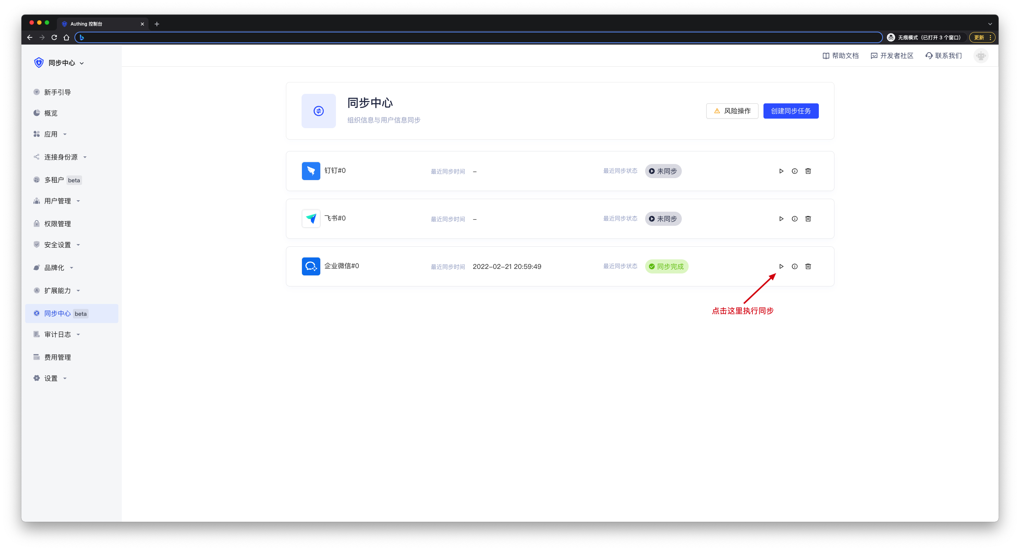This screenshot has height=550, width=1020.
Task: Click the 飞书 app logo icon
Action: pyautogui.click(x=311, y=219)
